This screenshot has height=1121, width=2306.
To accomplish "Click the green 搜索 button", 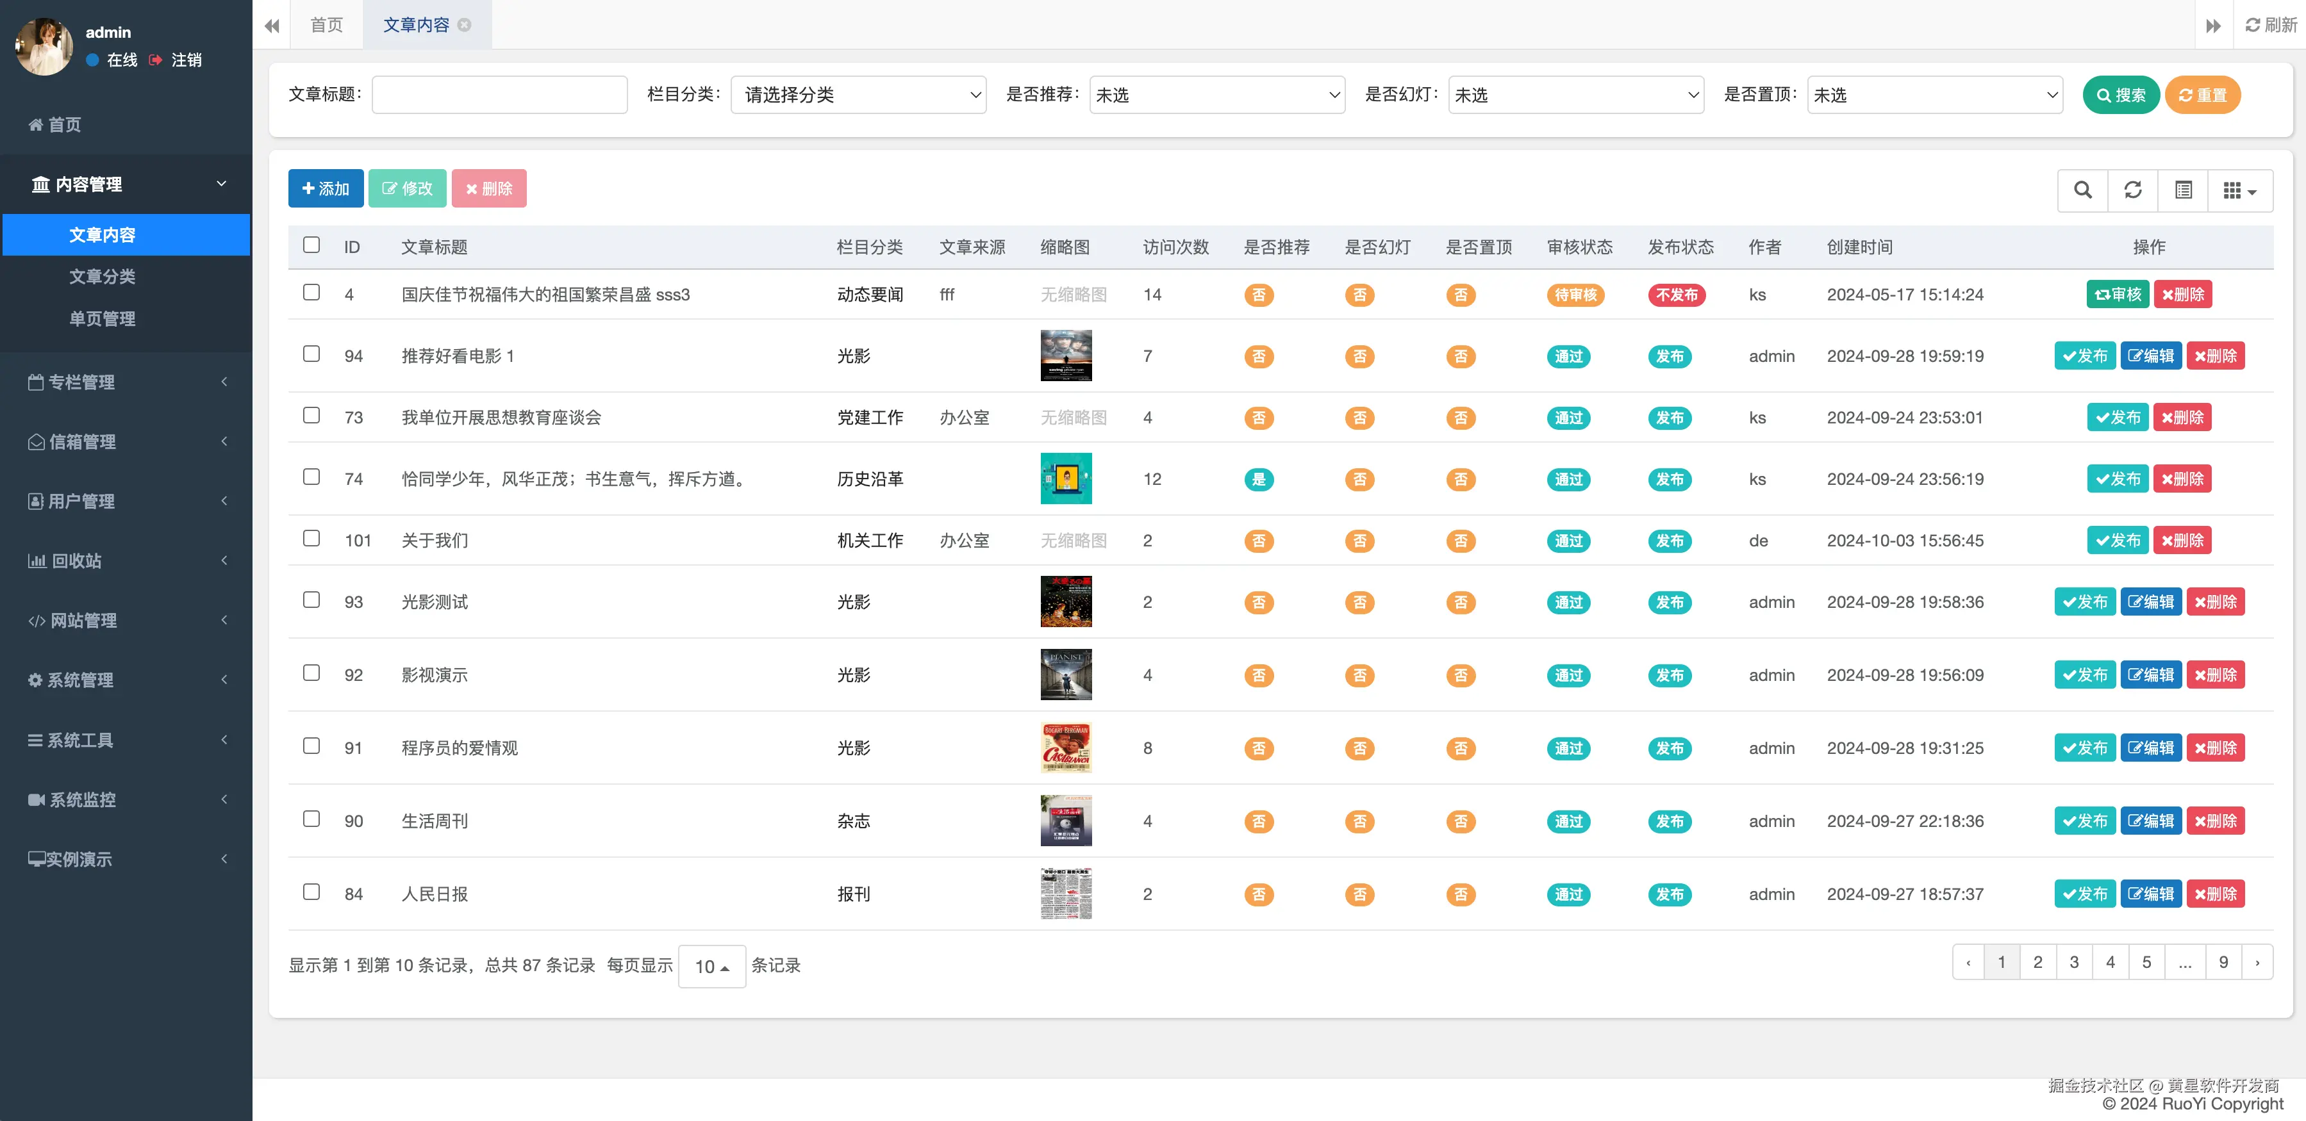I will coord(2119,95).
